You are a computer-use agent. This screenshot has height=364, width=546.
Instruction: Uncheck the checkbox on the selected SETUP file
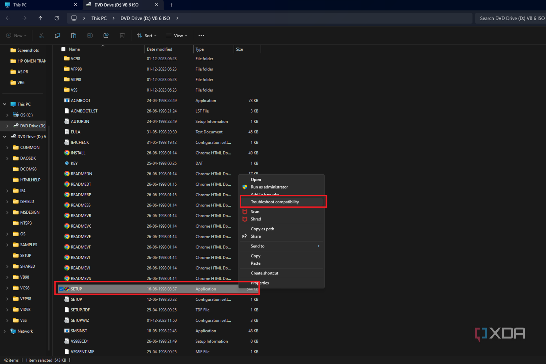pos(61,289)
